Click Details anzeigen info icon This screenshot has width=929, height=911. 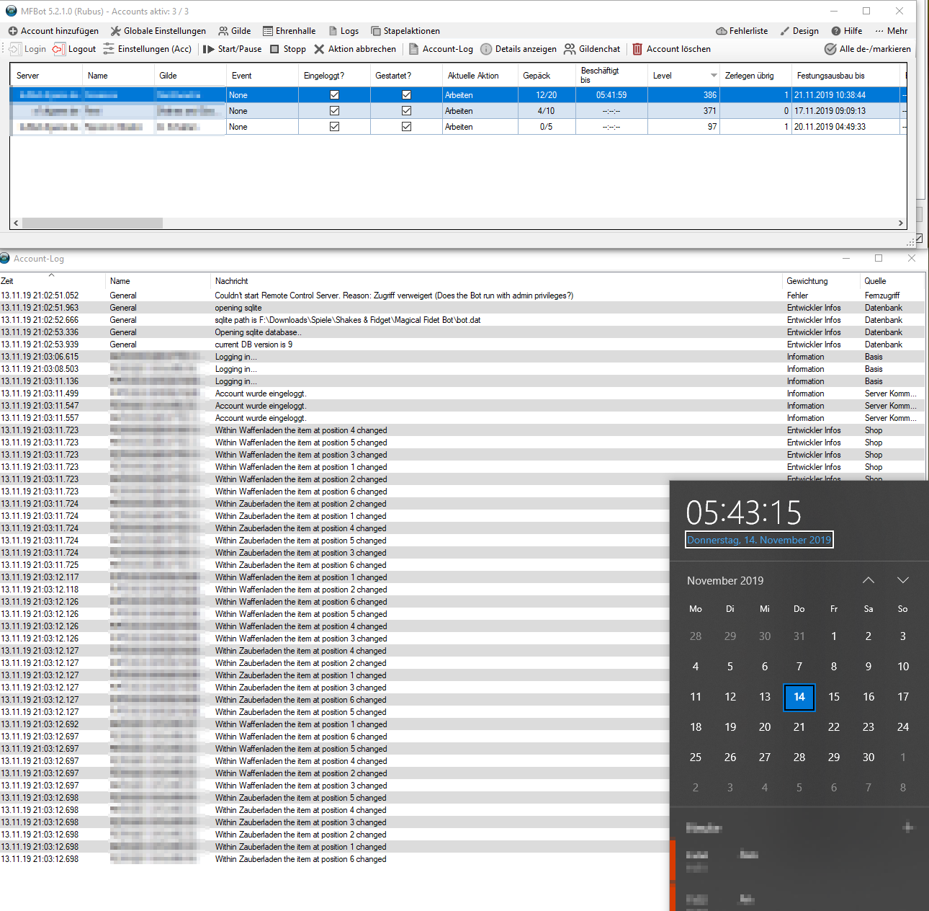click(x=486, y=49)
